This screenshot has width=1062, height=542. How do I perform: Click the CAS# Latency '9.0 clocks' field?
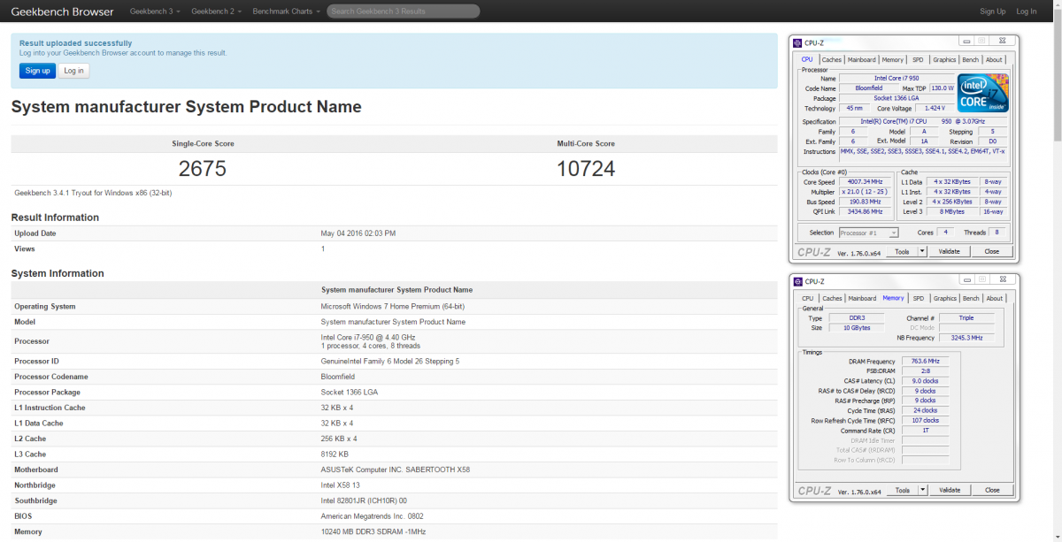point(925,380)
